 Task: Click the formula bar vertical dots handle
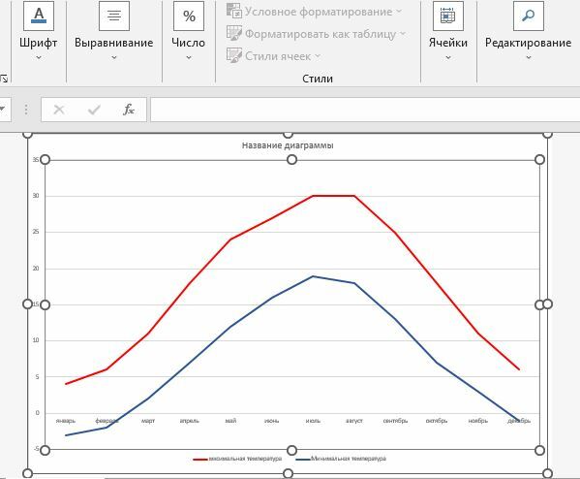26,110
